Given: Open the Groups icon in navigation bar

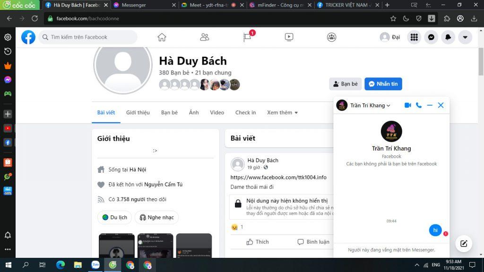Looking at the screenshot, I should coord(332,37).
